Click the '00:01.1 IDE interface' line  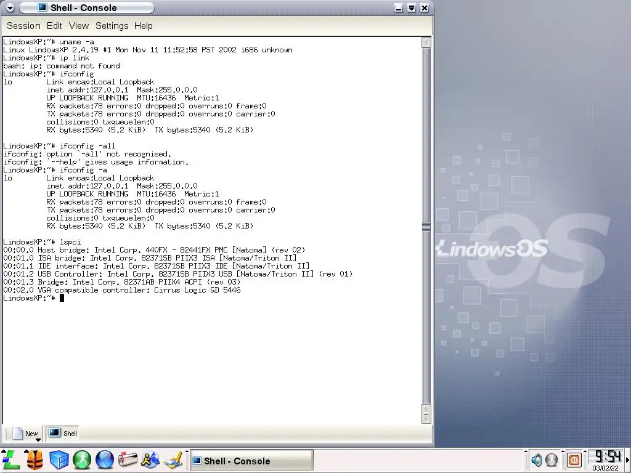[x=157, y=266]
